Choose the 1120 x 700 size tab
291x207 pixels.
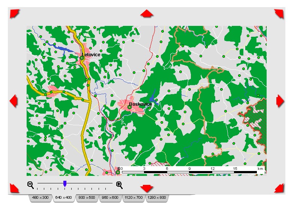[x=133, y=198]
